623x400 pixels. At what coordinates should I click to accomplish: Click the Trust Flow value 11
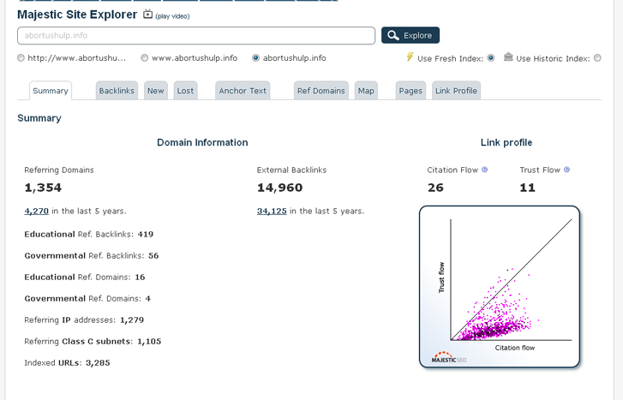(x=528, y=188)
